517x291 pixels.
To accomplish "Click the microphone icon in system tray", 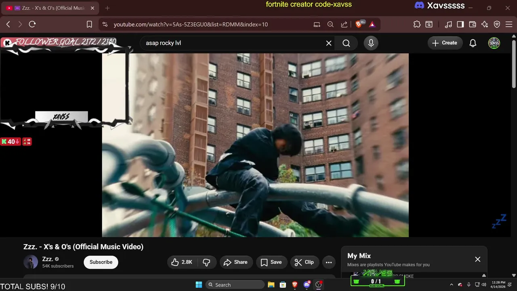I will pos(469,285).
